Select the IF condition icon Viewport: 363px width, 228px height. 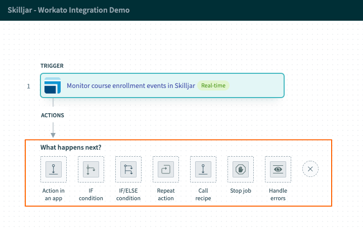click(91, 169)
